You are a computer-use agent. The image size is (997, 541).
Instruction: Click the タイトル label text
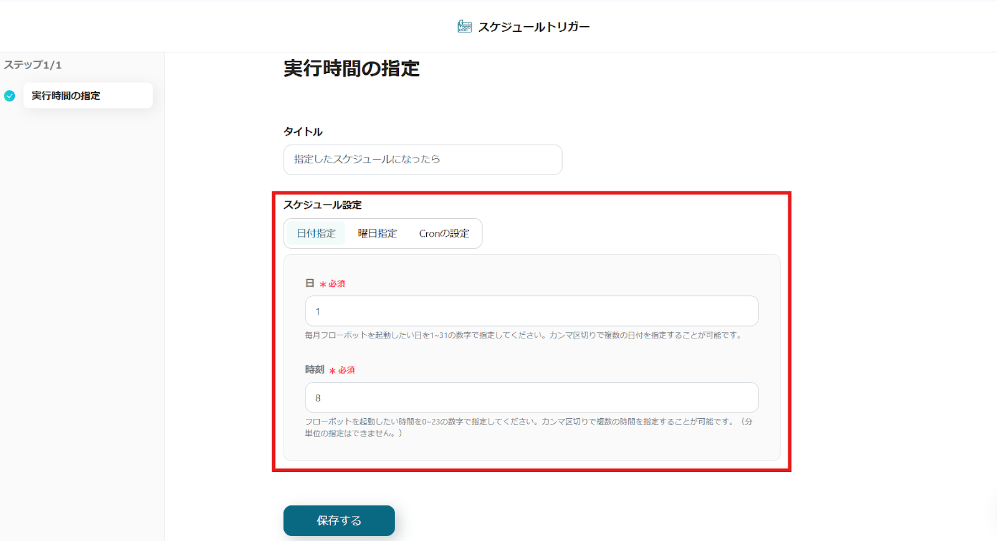tap(303, 132)
